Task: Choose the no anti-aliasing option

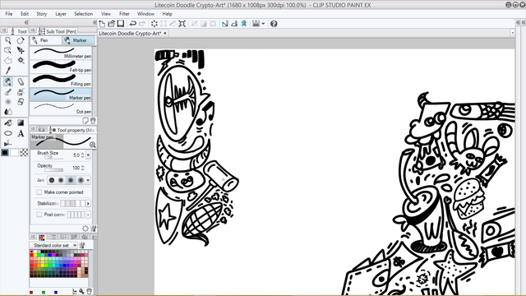Action: coord(52,180)
